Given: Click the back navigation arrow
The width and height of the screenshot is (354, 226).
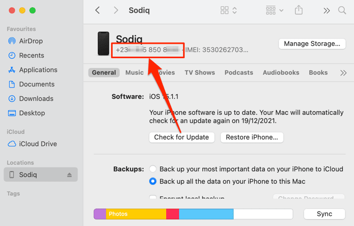Looking at the screenshot, I should [x=98, y=10].
